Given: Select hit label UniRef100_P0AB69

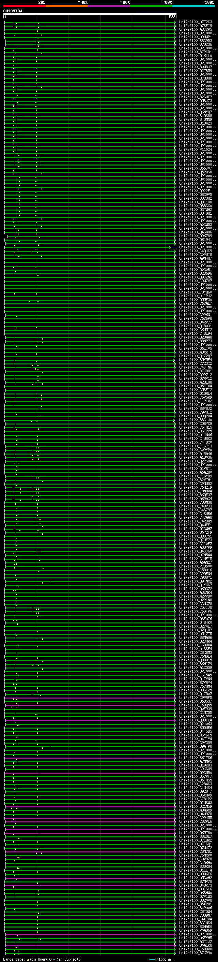Looking at the screenshot, I should pyautogui.click(x=196, y=931).
